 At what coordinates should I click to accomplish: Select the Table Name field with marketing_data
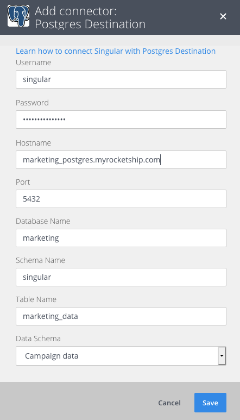(121, 316)
